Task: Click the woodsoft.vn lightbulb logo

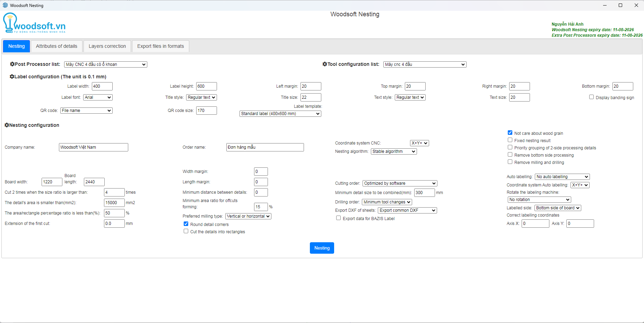Action: 10,22
